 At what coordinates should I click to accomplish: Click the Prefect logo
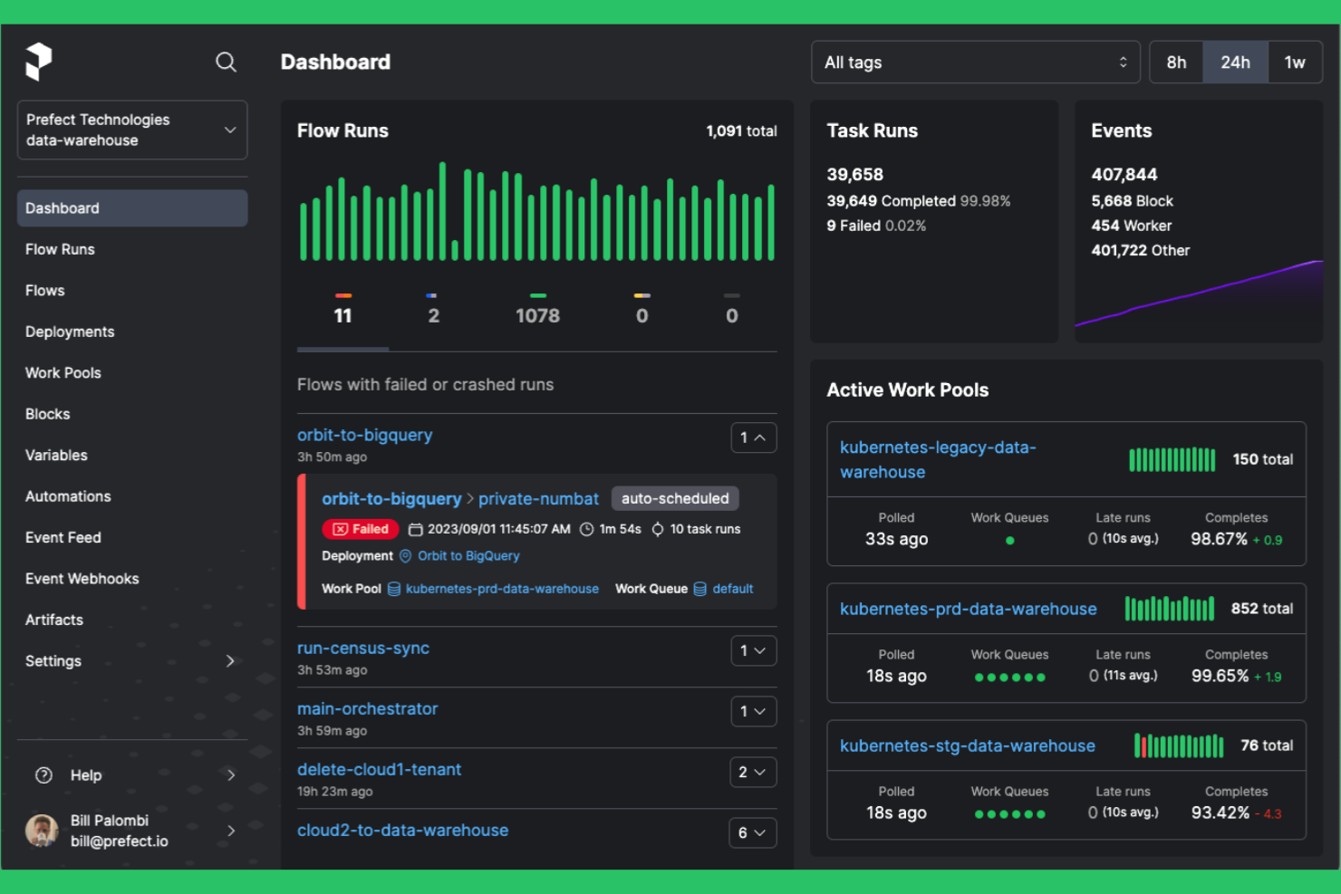38,61
